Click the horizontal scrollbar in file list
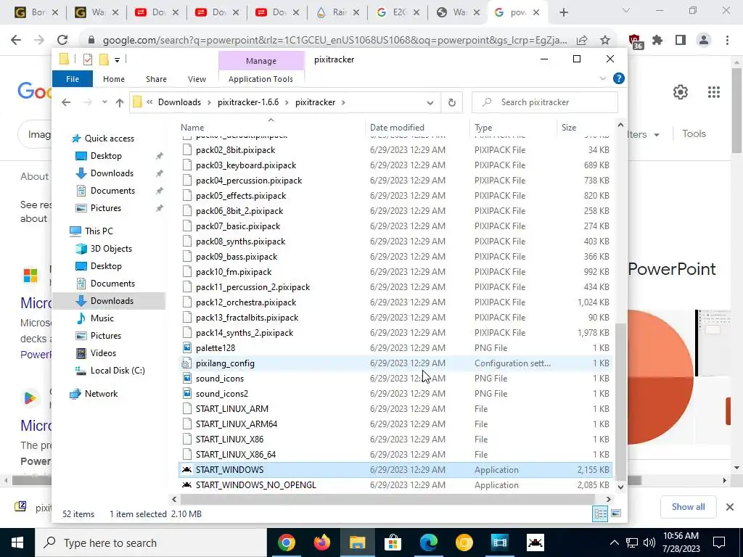The image size is (743, 557). (x=387, y=499)
